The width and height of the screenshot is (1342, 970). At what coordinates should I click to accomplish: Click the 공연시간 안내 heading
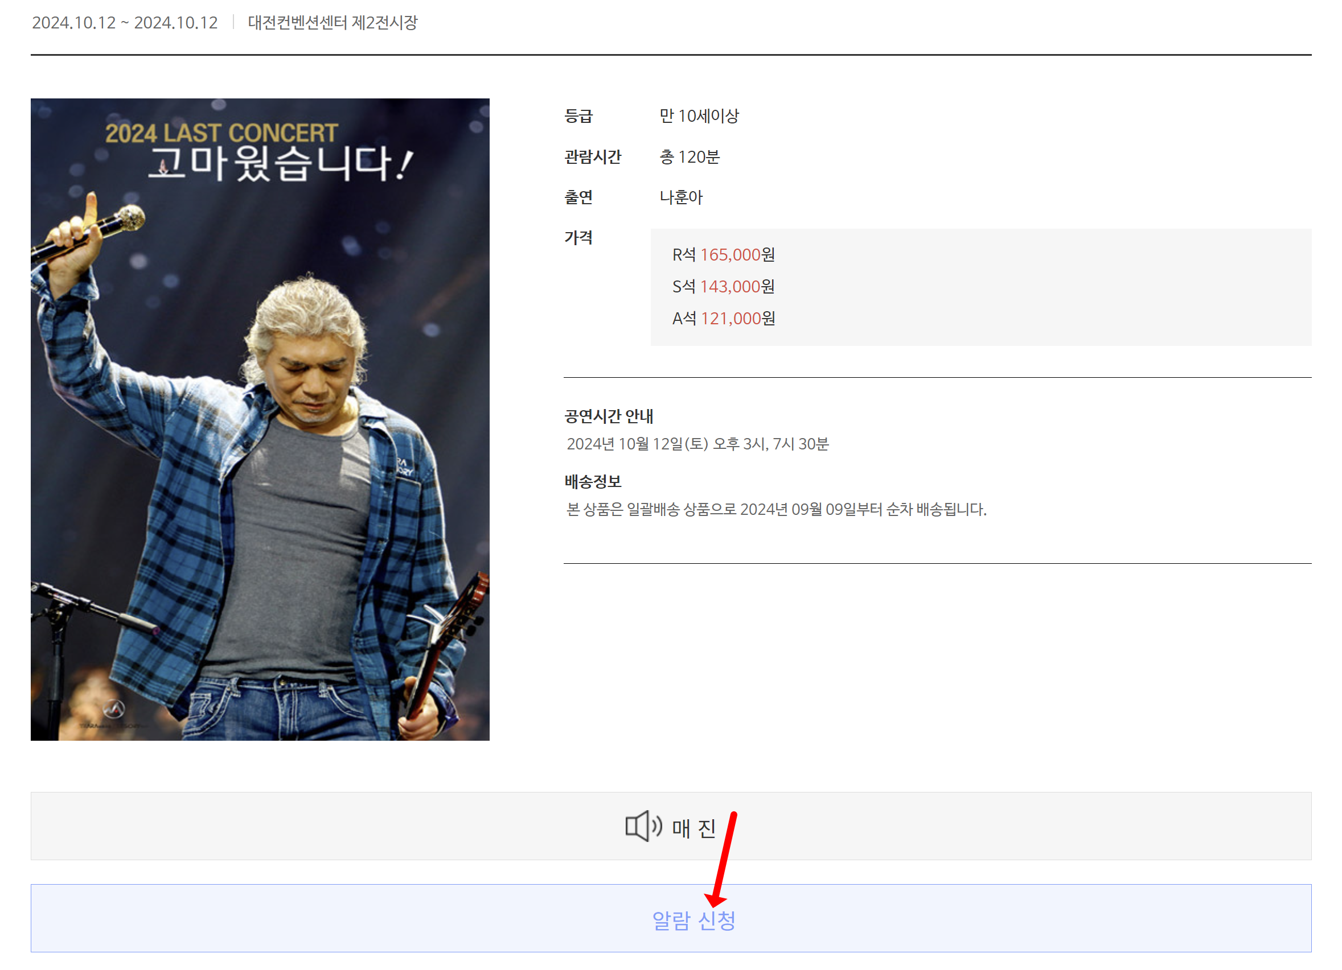pos(608,416)
